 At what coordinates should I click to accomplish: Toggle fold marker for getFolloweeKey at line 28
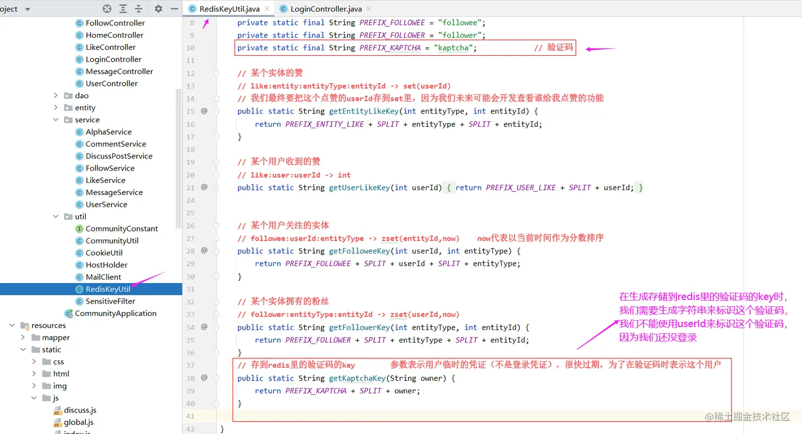coord(216,251)
